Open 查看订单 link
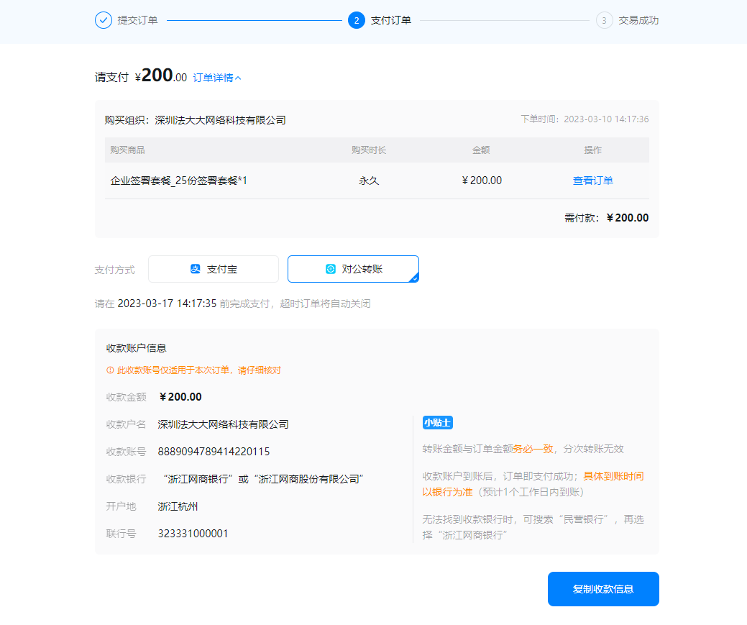This screenshot has height=625, width=747. (592, 181)
